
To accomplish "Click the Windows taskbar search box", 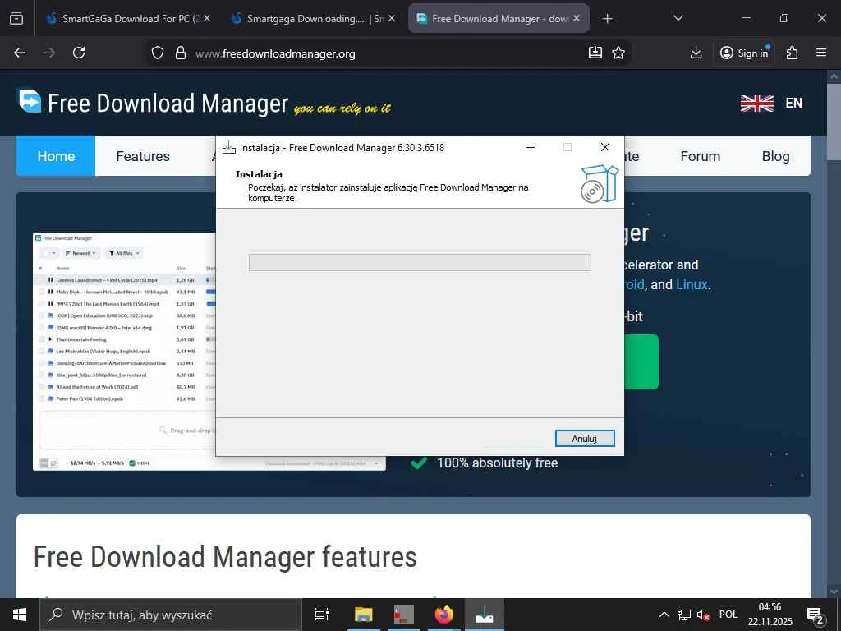I will 171,615.
